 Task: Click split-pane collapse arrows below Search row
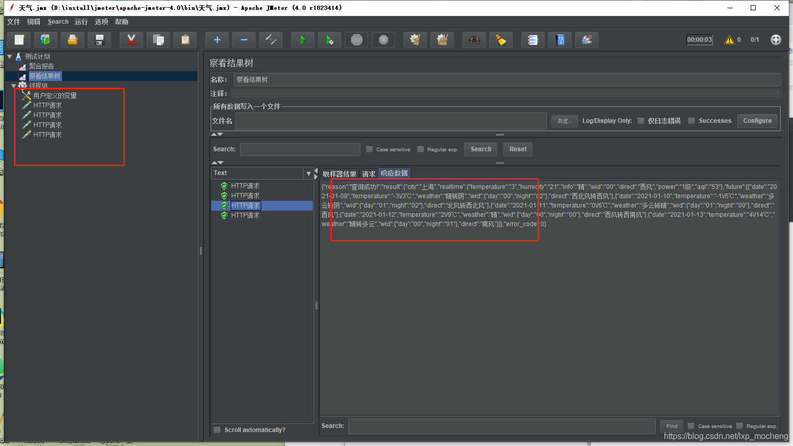(x=217, y=163)
